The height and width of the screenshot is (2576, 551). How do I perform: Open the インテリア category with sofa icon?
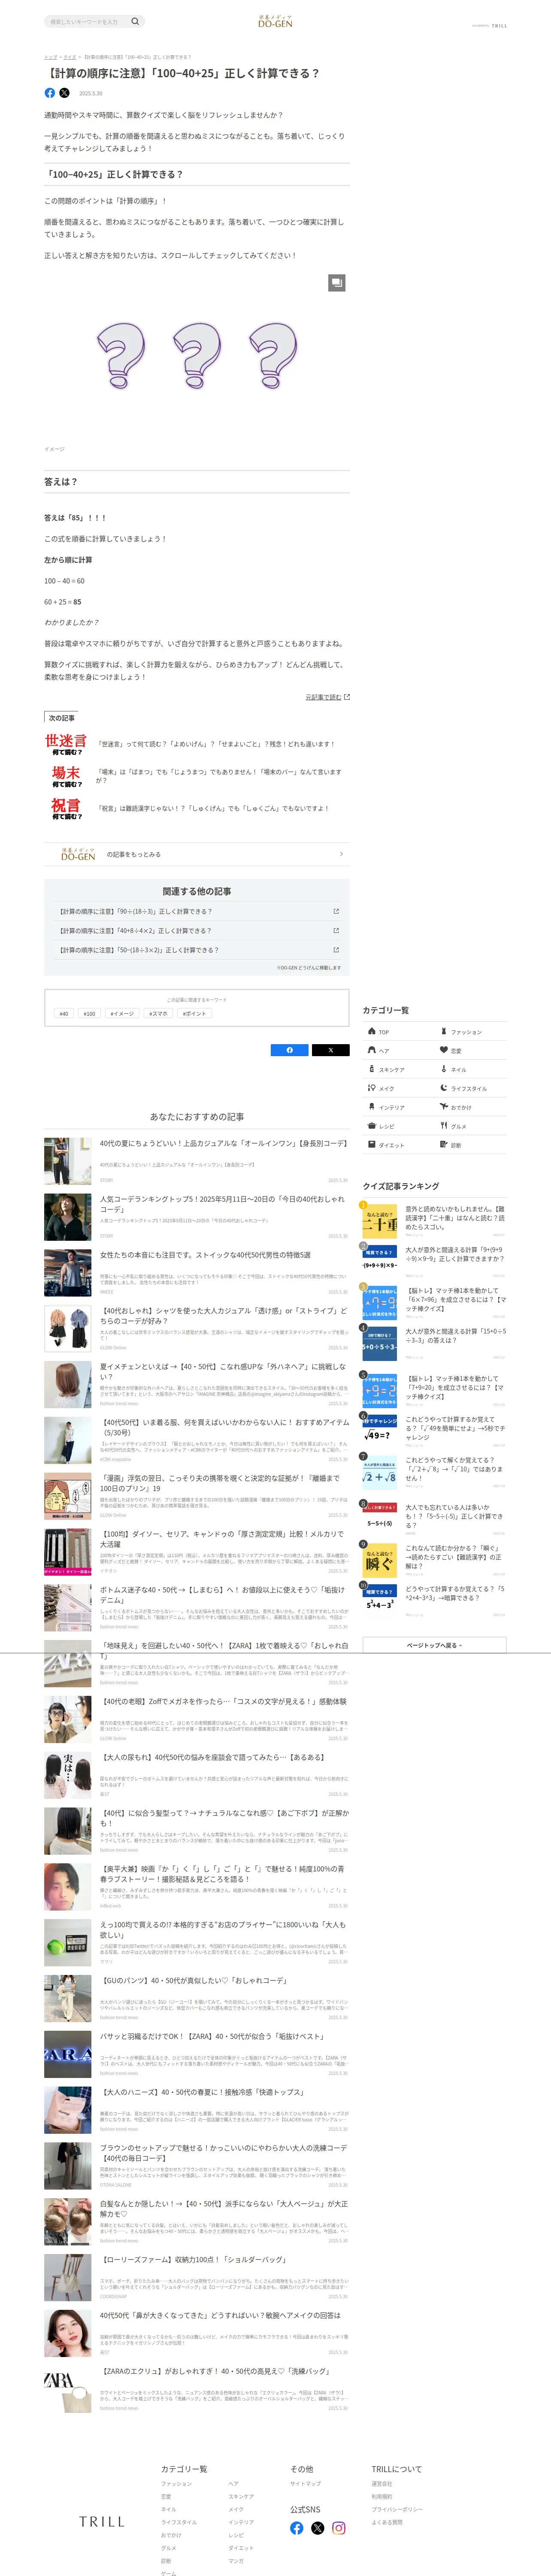[399, 1107]
